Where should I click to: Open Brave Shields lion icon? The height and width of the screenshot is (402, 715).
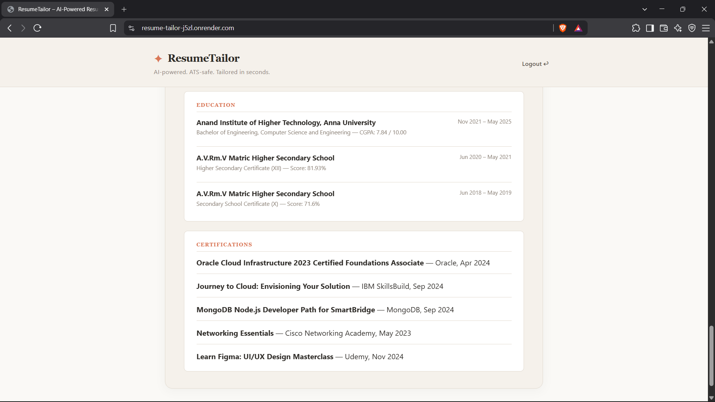tap(563, 28)
